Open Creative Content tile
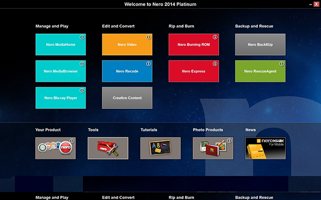Viewport: 321px width, 200px height. (x=127, y=98)
